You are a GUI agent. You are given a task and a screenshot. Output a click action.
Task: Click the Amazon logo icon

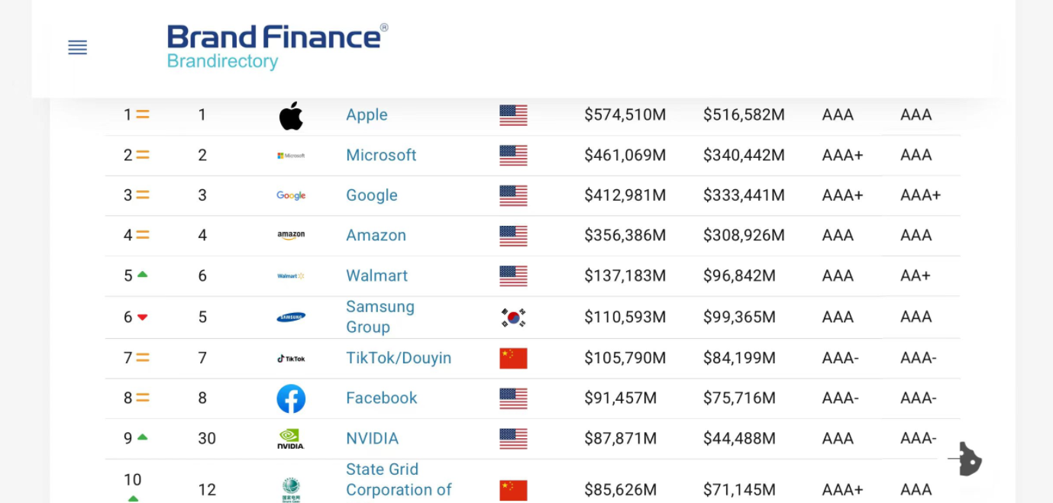[x=291, y=236]
